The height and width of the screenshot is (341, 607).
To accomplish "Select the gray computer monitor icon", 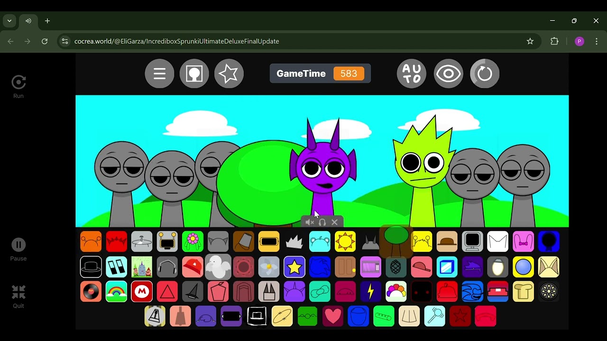I will point(472,242).
